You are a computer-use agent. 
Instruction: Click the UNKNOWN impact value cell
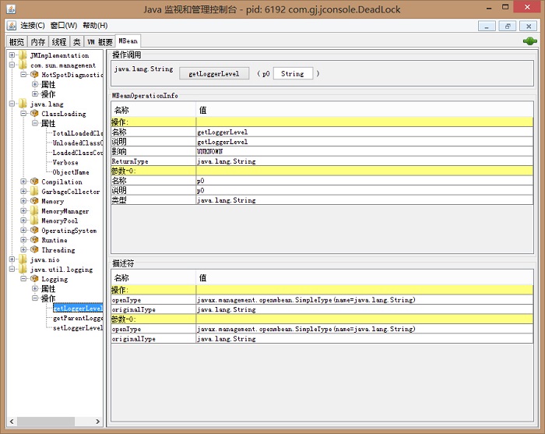[x=364, y=151]
